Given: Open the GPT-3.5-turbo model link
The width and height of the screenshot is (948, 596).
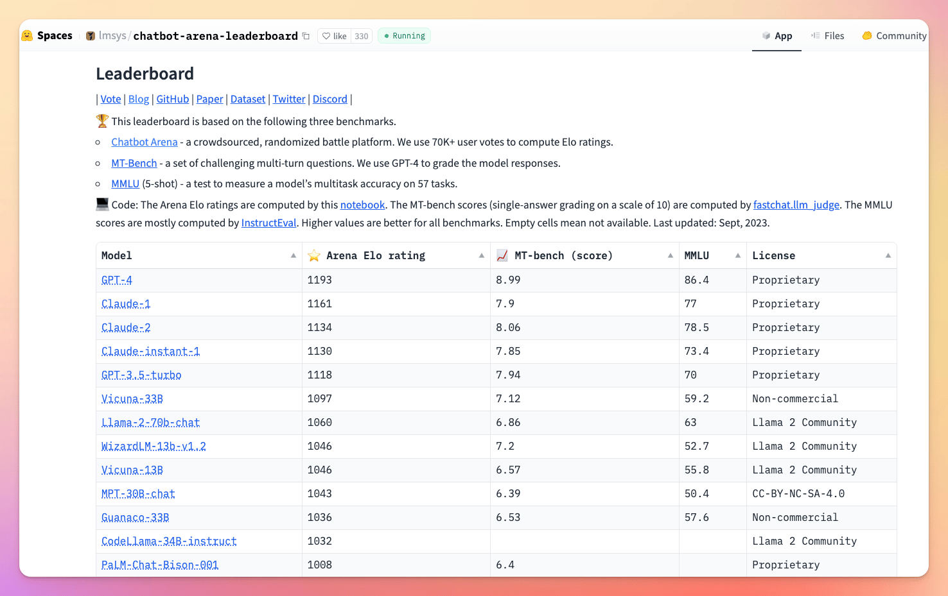Looking at the screenshot, I should (x=141, y=375).
